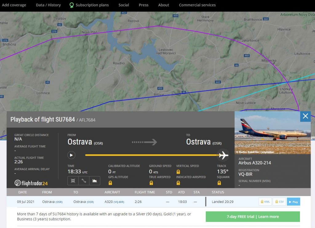Click the 09 Jul 2021 date cell
Viewport: 315px width, 228px height.
[x=26, y=202]
